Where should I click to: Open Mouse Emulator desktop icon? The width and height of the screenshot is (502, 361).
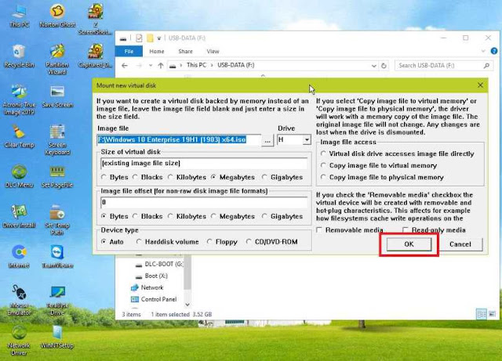19,300
